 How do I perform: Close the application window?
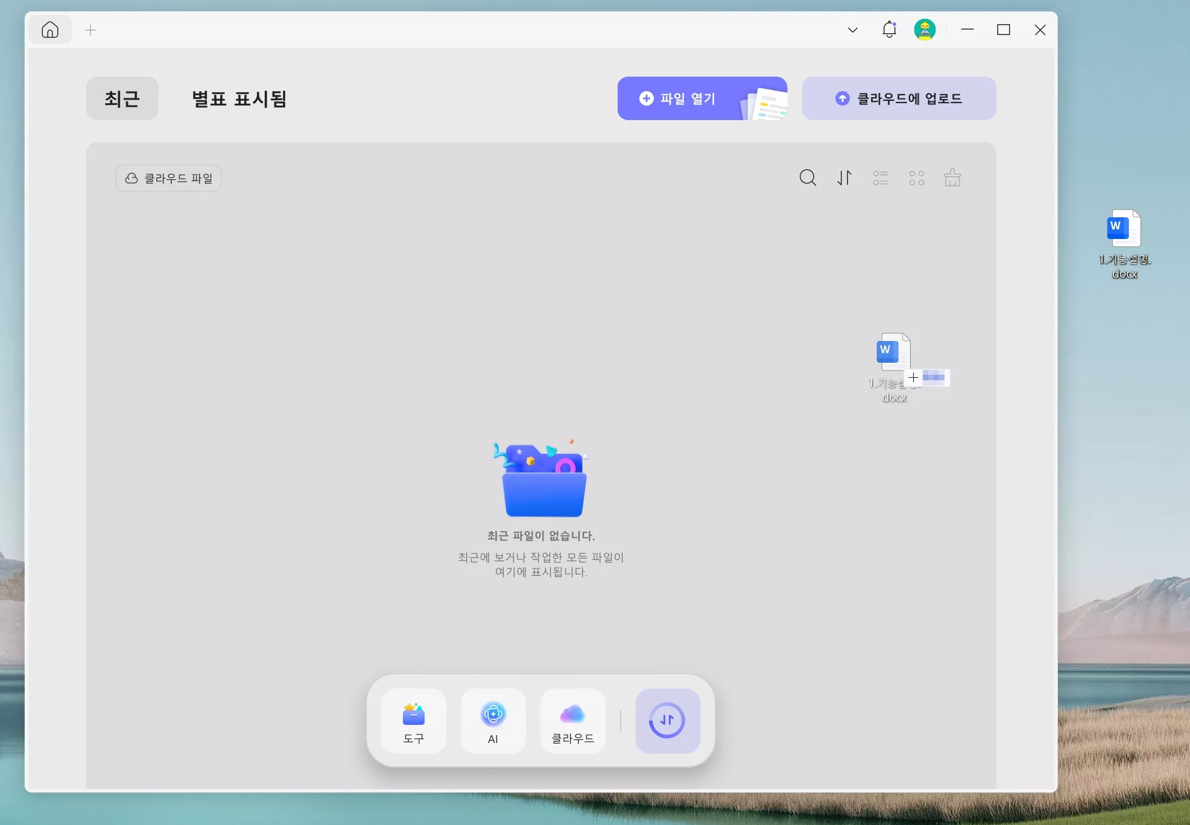pos(1040,30)
